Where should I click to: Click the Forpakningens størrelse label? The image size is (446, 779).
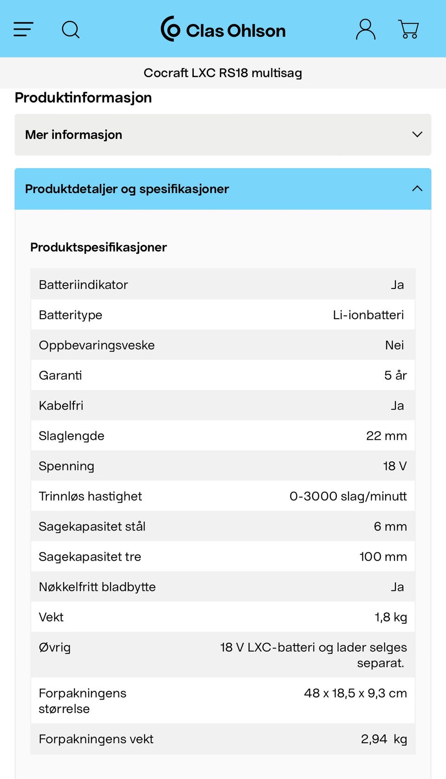pos(83,701)
